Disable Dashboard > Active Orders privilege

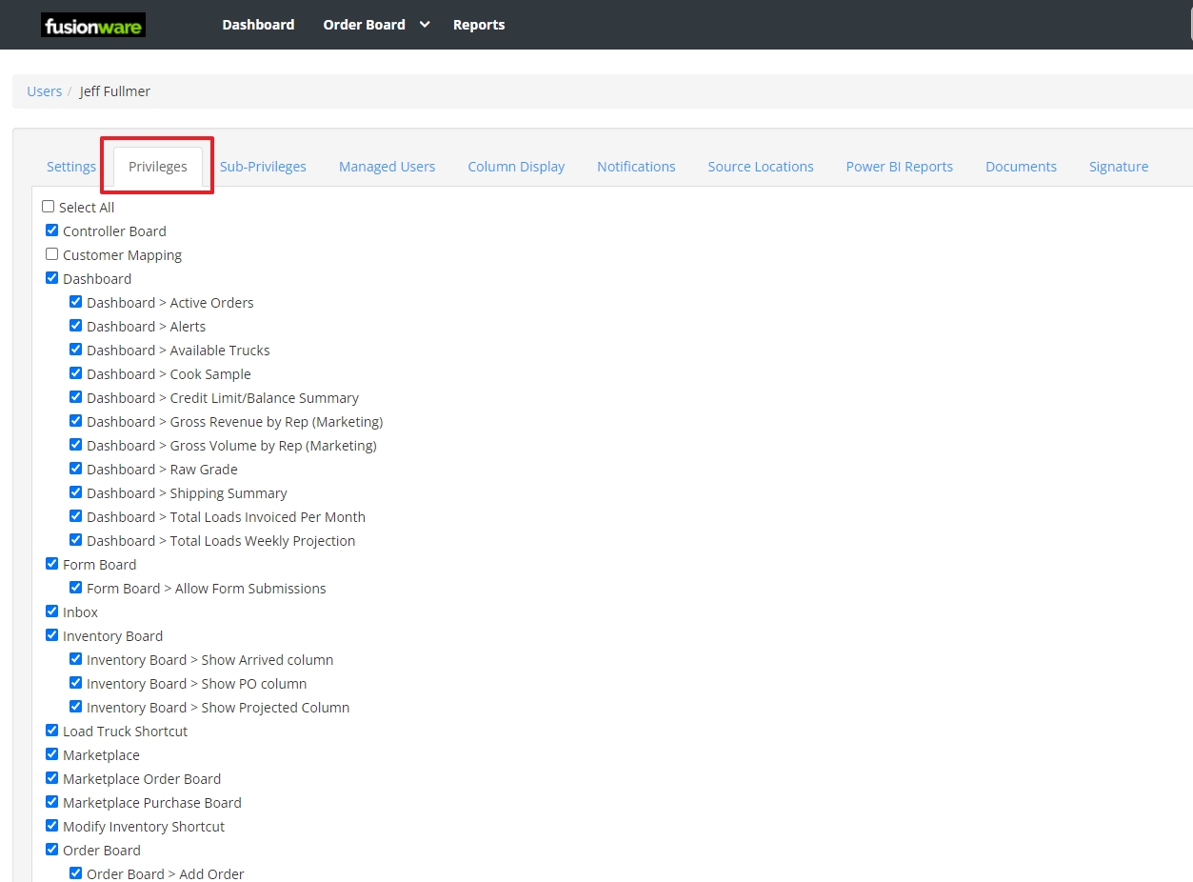point(75,301)
